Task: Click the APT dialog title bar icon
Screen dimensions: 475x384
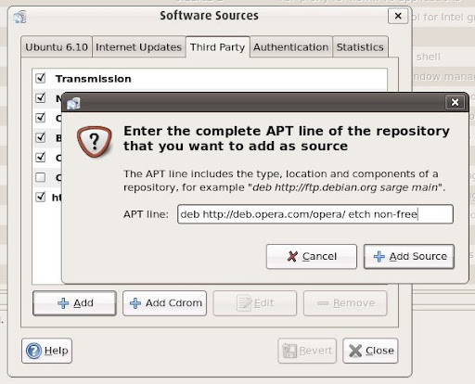Action: (x=73, y=103)
